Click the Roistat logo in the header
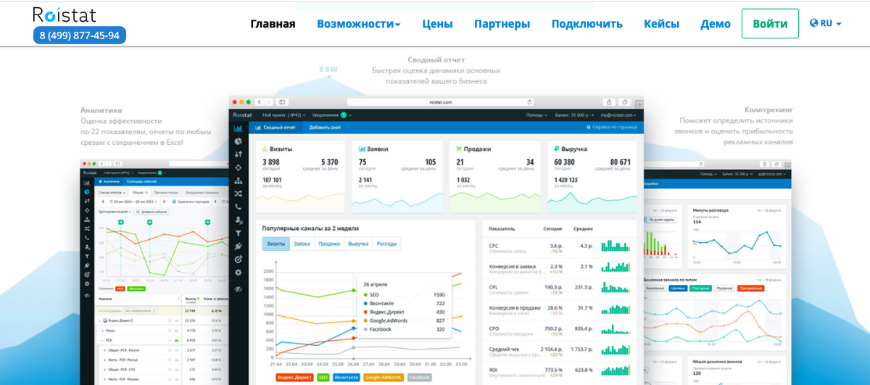The height and width of the screenshot is (385, 870). coord(65,14)
